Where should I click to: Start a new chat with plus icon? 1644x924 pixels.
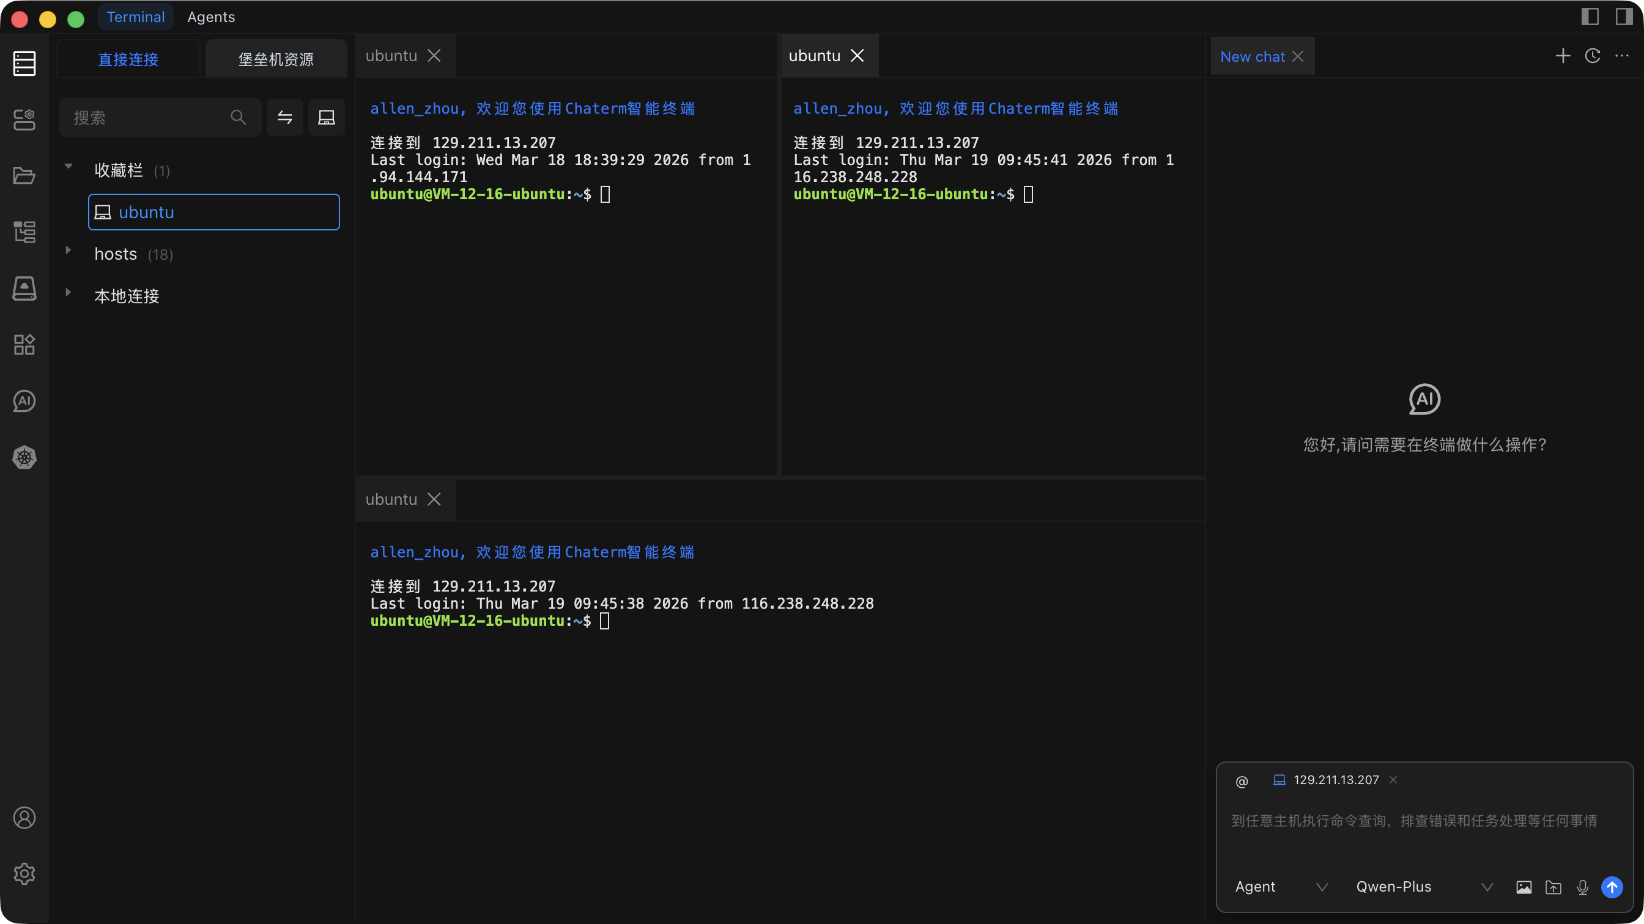[1562, 56]
